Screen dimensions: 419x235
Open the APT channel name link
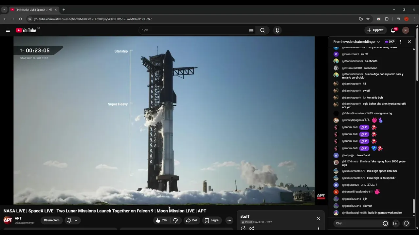(x=18, y=218)
